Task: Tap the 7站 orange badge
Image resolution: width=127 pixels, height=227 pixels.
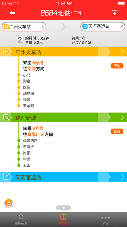Action: click(117, 66)
